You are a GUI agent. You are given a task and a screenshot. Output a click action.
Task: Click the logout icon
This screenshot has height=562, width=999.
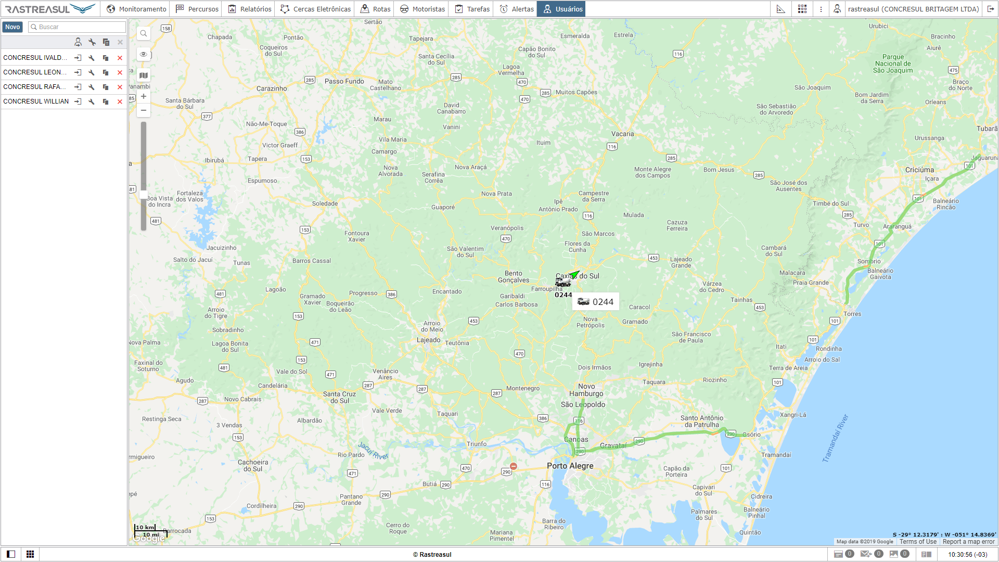[x=991, y=9]
